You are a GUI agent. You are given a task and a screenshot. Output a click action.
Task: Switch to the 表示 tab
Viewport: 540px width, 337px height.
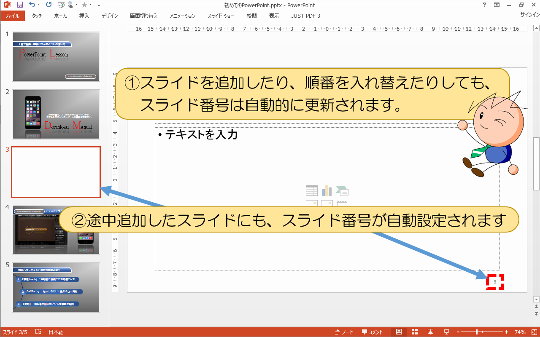click(x=274, y=16)
